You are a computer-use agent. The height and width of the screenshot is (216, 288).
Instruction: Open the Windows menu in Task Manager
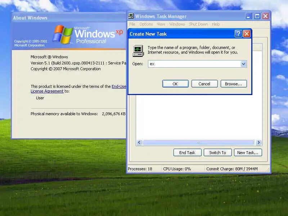point(177,24)
